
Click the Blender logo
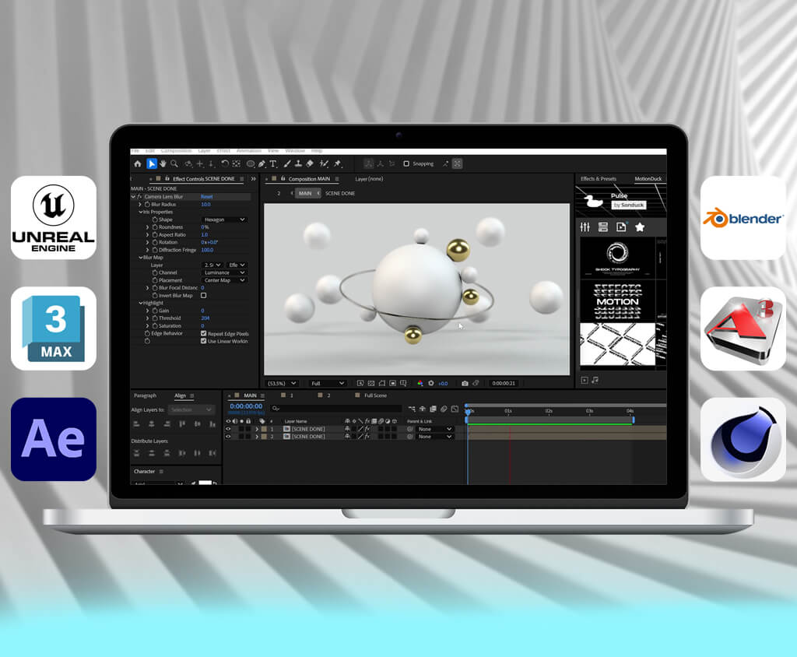tap(743, 218)
